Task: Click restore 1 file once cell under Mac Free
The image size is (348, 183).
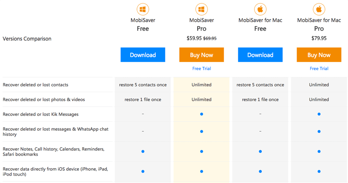Action: pos(260,99)
